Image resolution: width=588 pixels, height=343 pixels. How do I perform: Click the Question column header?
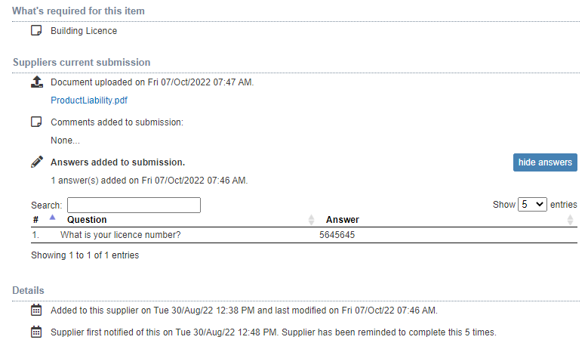(87, 220)
